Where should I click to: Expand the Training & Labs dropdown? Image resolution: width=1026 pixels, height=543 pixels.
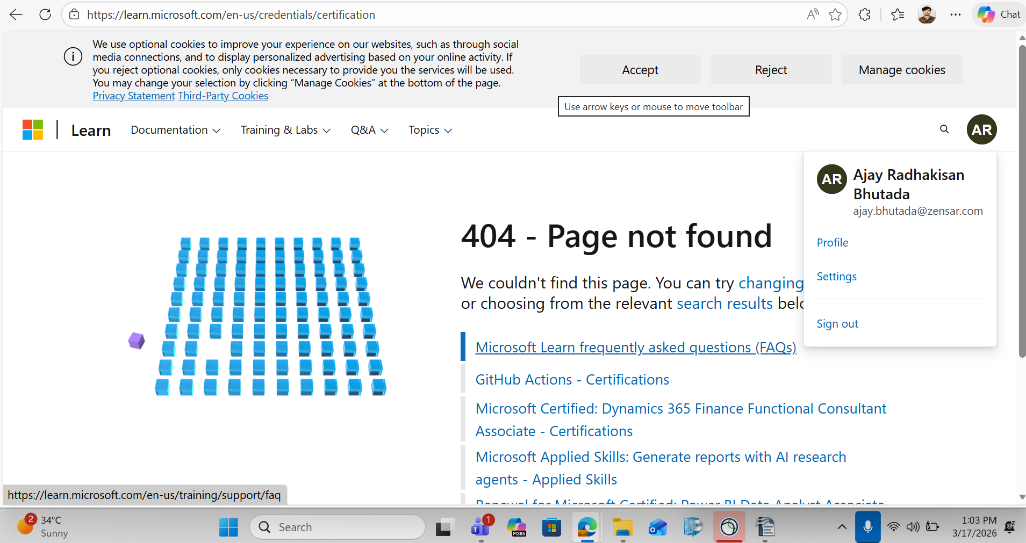click(x=285, y=130)
